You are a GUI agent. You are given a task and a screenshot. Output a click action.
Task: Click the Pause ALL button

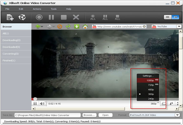point(105,17)
